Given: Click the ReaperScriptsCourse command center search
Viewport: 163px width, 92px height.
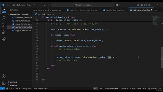Looking at the screenshot, I should tap(83, 5).
